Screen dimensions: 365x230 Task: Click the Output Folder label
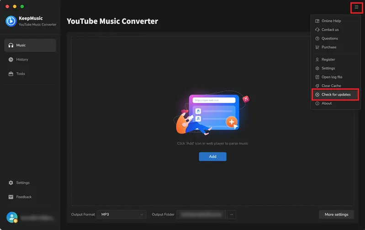(x=163, y=215)
